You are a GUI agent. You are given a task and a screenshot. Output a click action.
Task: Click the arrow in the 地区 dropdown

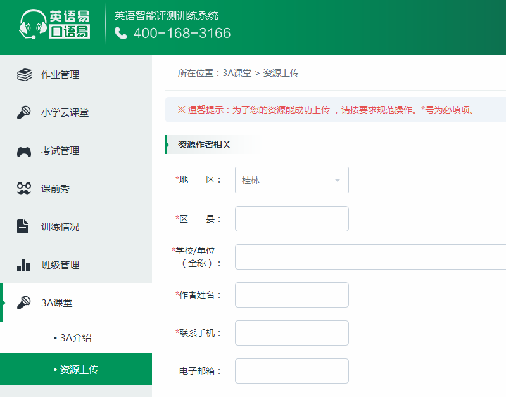click(338, 180)
